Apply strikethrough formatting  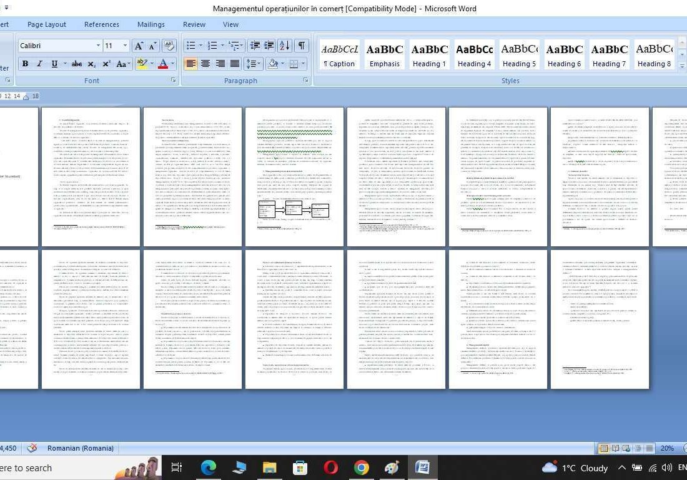(x=77, y=64)
